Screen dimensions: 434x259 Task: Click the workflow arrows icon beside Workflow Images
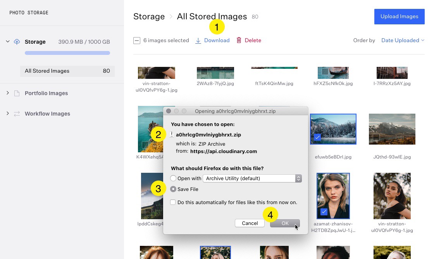(x=17, y=114)
